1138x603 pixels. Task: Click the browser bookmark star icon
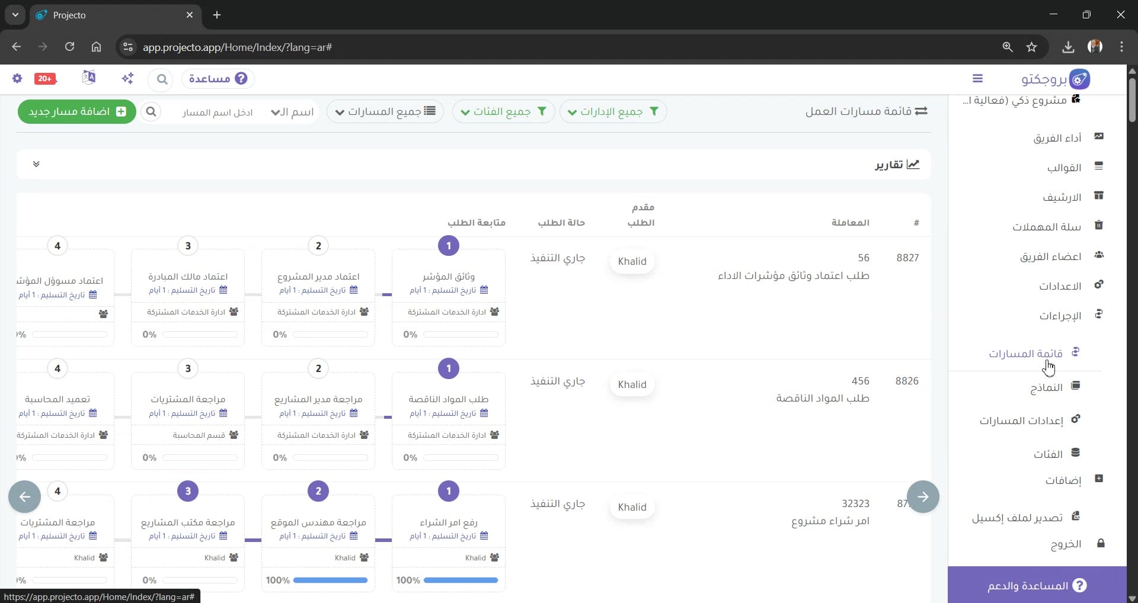pyautogui.click(x=1032, y=47)
